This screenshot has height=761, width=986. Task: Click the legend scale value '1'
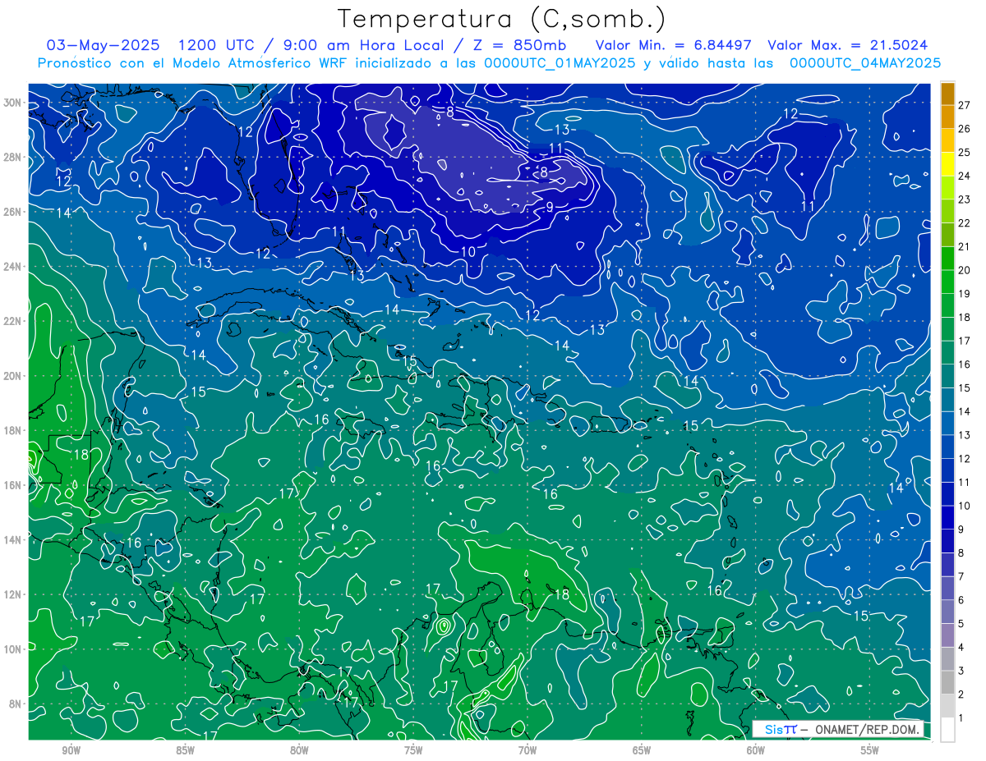(961, 717)
